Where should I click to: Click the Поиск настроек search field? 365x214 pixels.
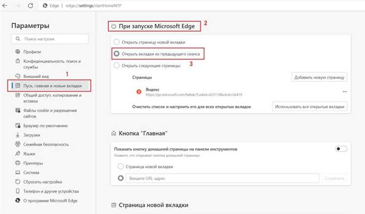(x=50, y=39)
